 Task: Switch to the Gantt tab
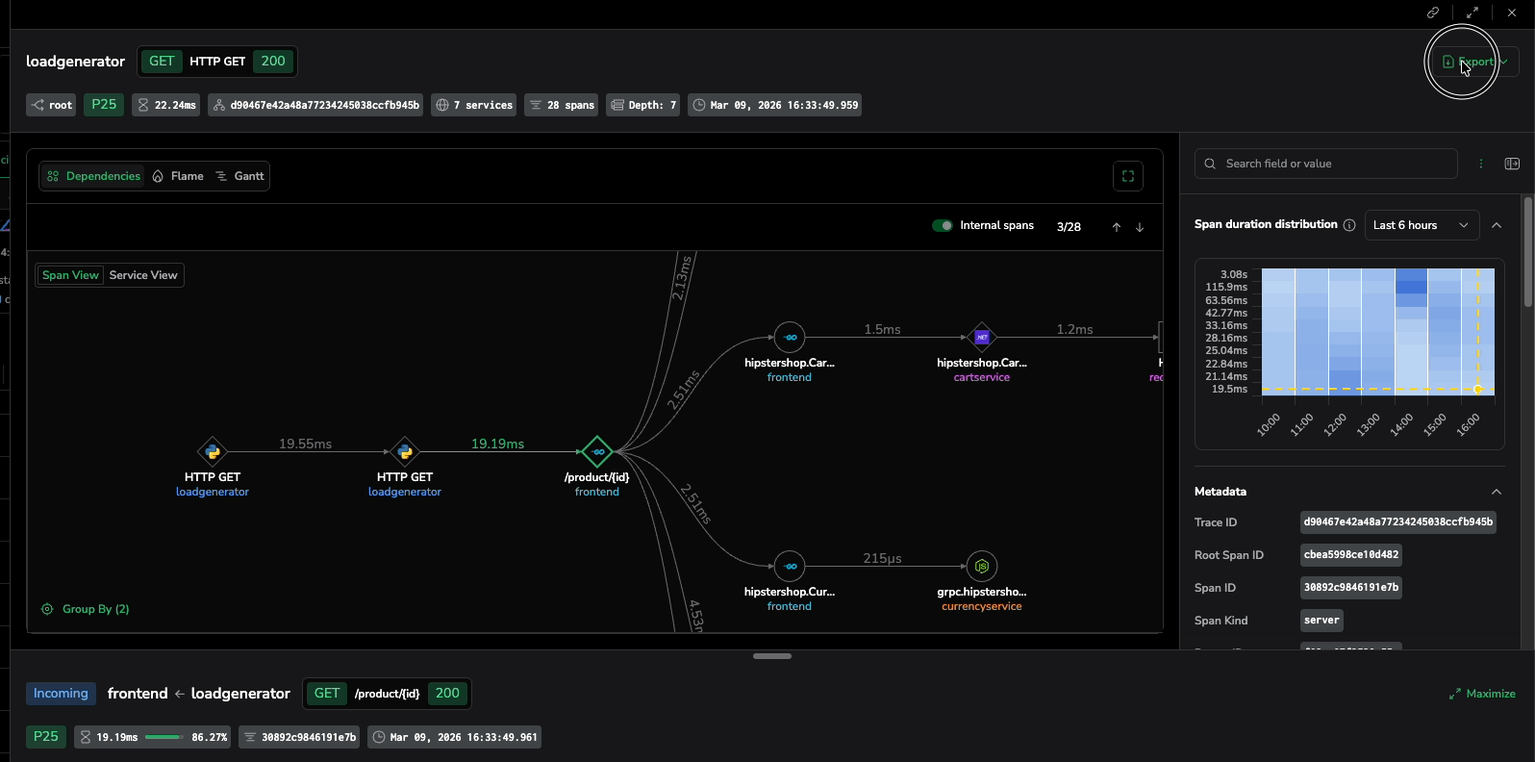coord(240,176)
